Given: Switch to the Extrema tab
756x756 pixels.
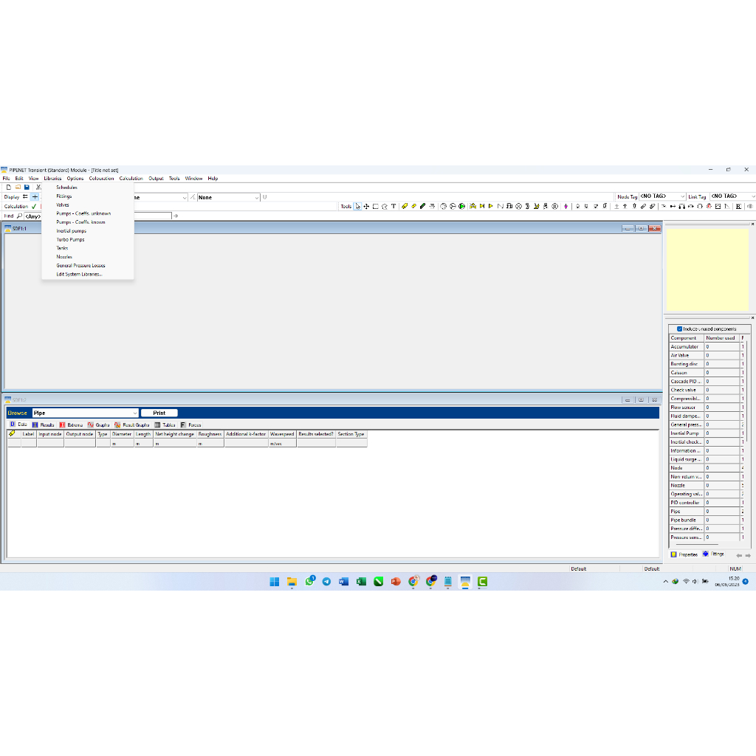Looking at the screenshot, I should point(71,425).
